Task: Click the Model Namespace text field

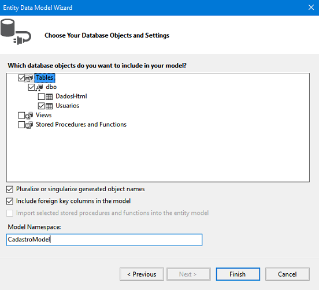Action: click(104, 240)
